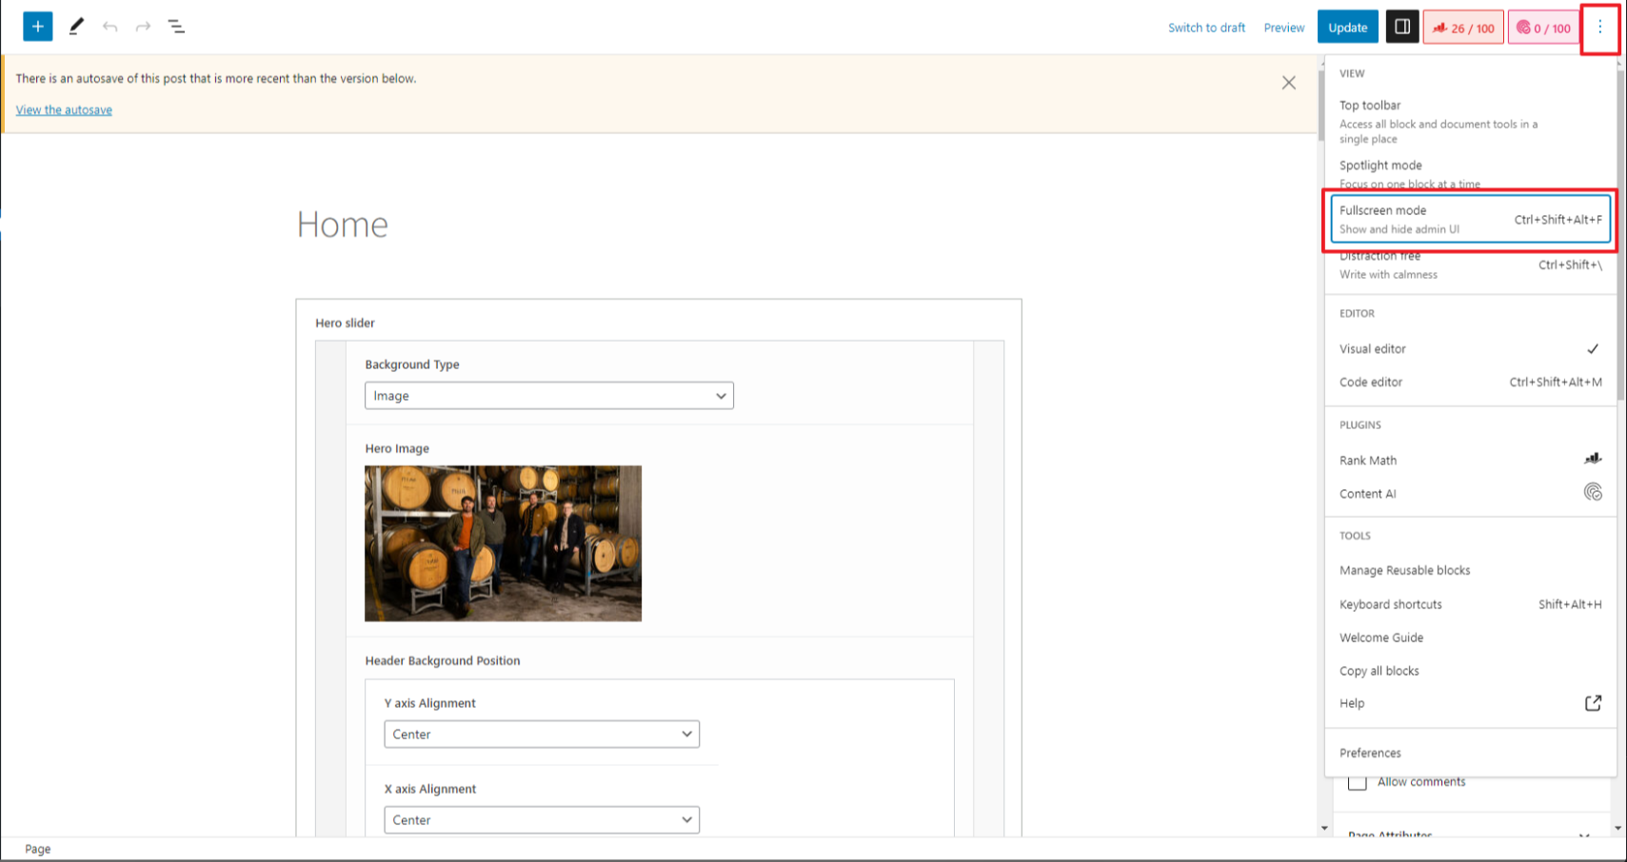The height and width of the screenshot is (862, 1627).
Task: Click the Content AI spiral icon
Action: coord(1593,492)
